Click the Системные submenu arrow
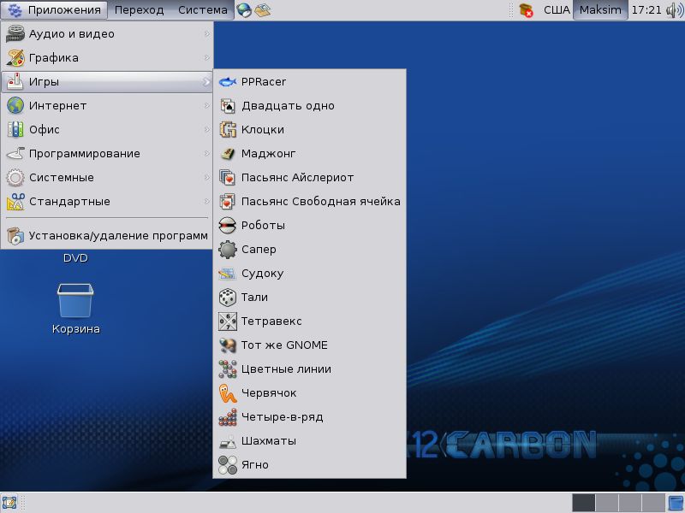 coord(206,178)
